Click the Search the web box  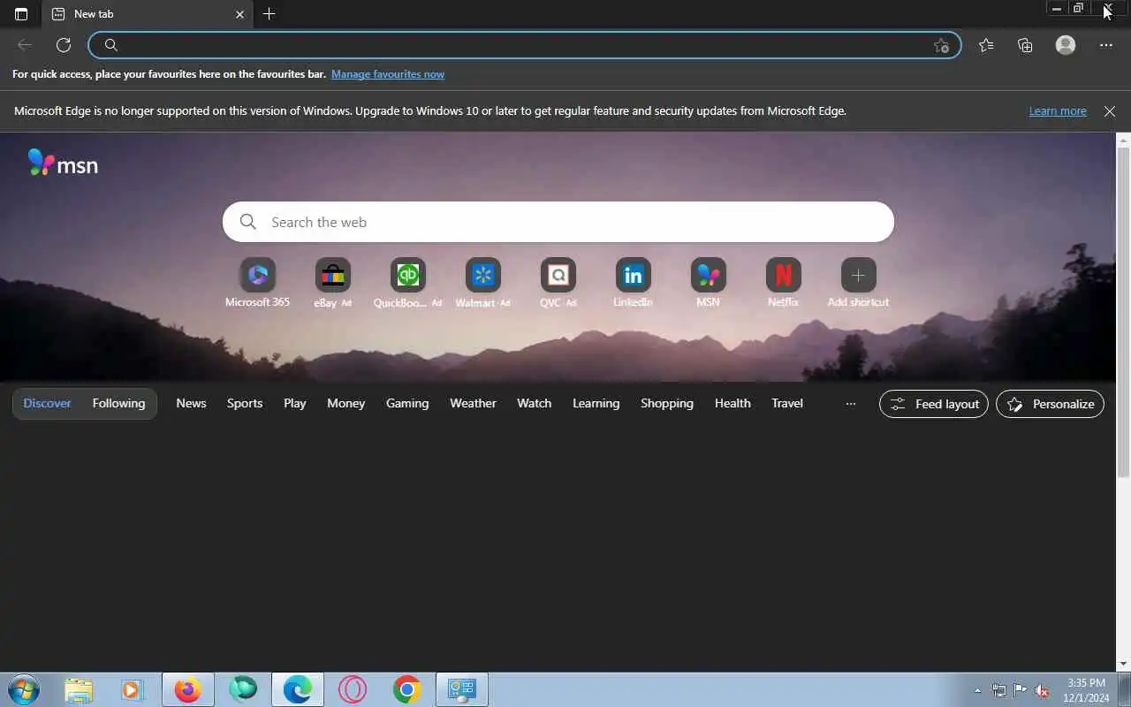(x=558, y=222)
